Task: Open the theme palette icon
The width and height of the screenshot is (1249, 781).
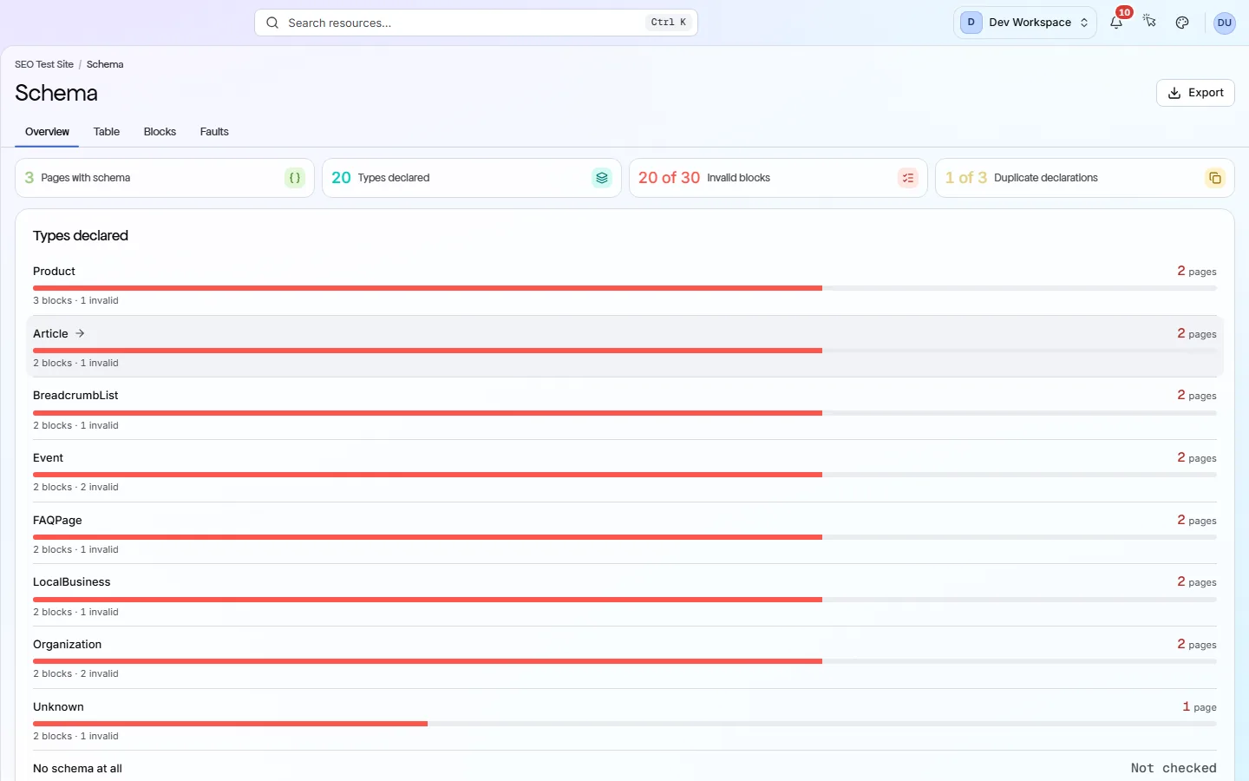Action: pos(1182,23)
